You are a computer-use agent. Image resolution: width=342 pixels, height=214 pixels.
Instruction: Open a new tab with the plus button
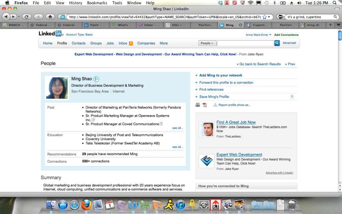(x=330, y=25)
